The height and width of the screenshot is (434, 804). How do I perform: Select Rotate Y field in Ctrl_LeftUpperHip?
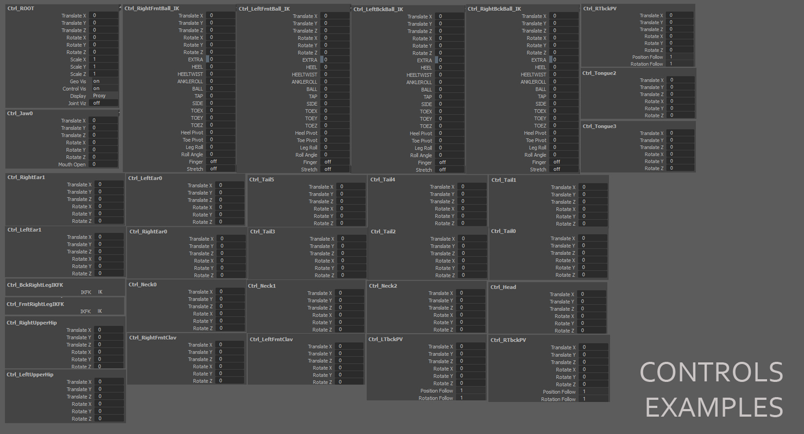coord(109,411)
